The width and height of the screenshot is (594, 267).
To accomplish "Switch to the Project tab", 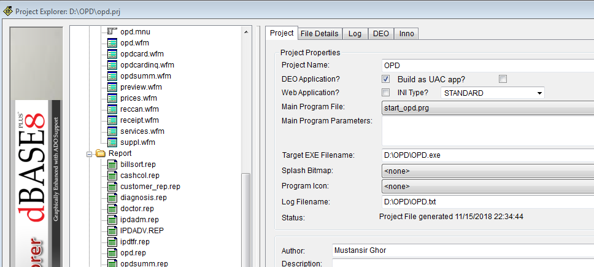I will pos(282,33).
